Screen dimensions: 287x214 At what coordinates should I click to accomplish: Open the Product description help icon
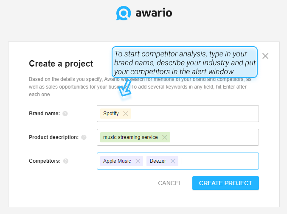point(84,137)
